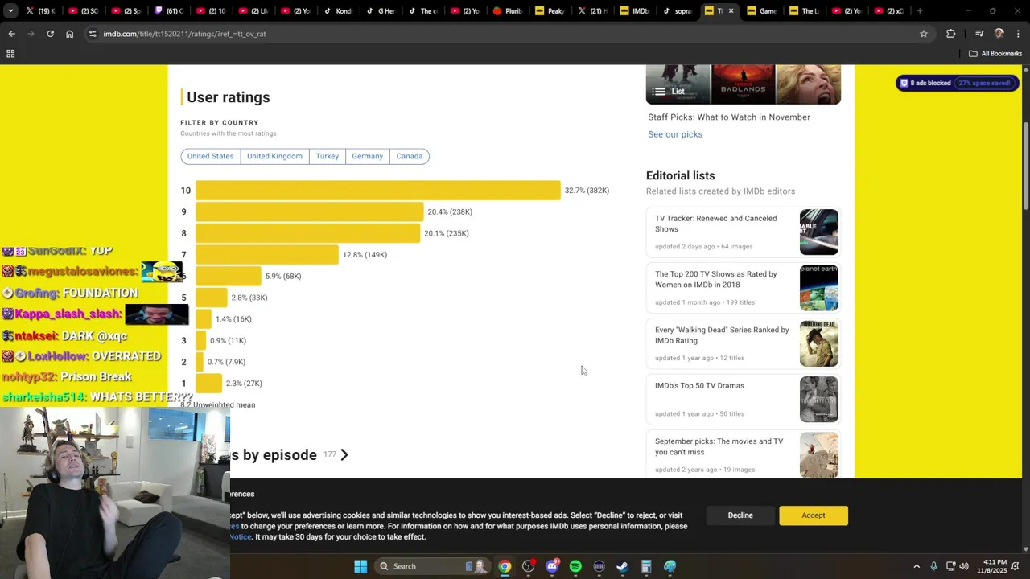Open the microphone icon in system tray
The height and width of the screenshot is (579, 1030).
click(x=933, y=566)
